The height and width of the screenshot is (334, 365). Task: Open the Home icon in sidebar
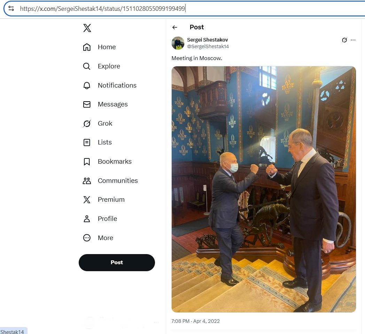click(87, 47)
